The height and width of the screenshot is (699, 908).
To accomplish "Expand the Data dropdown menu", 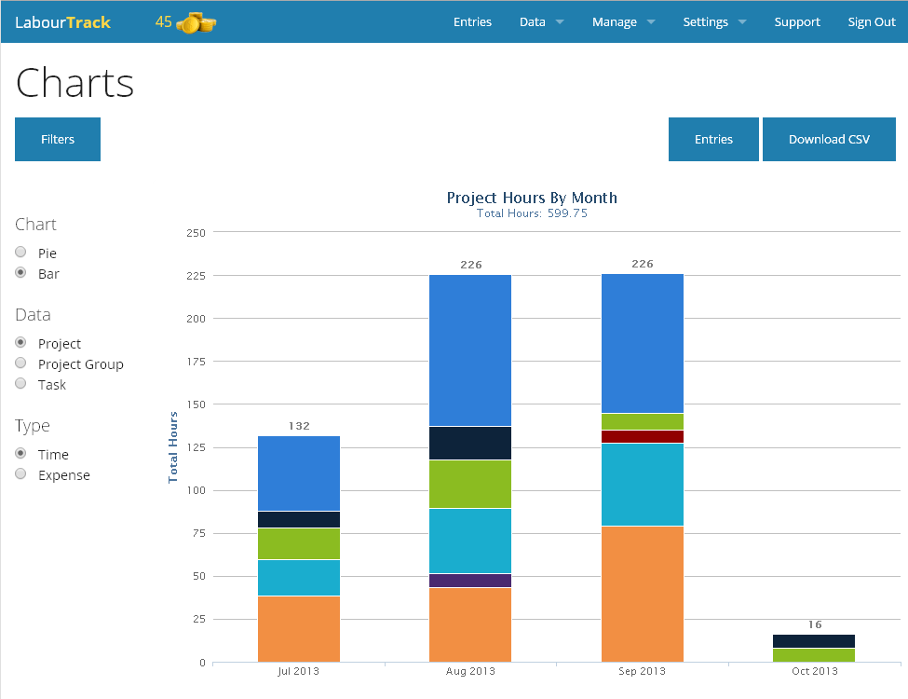I will [541, 22].
